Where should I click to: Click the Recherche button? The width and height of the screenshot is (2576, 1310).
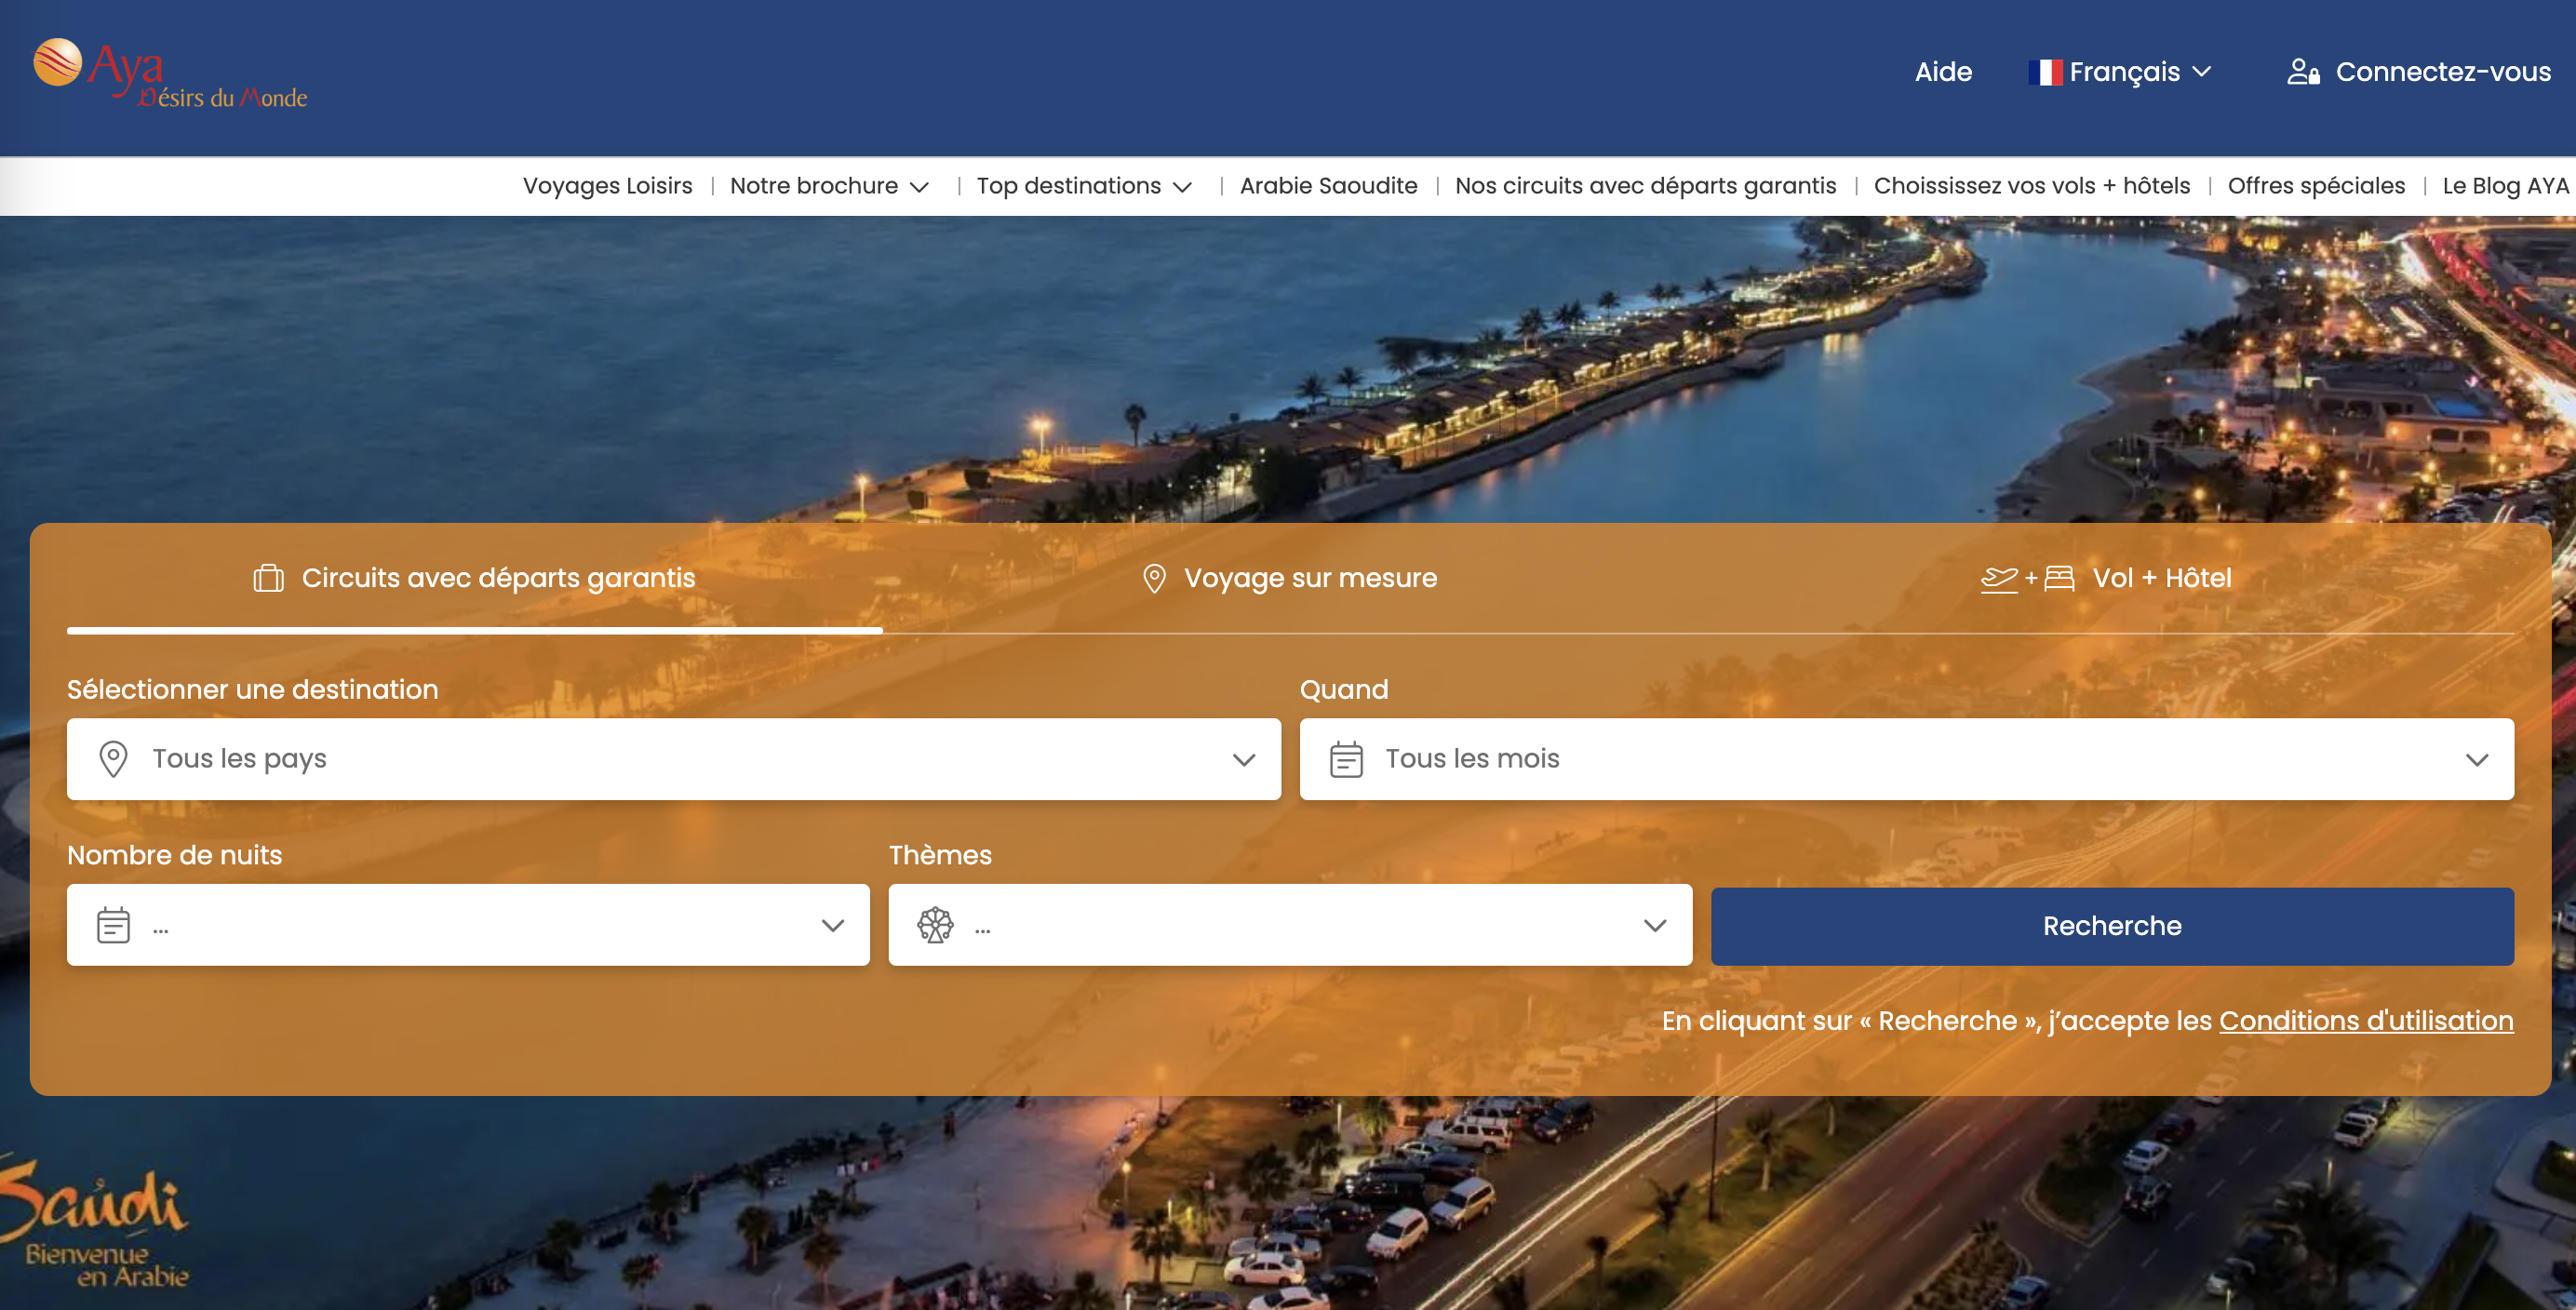[x=2112, y=926]
